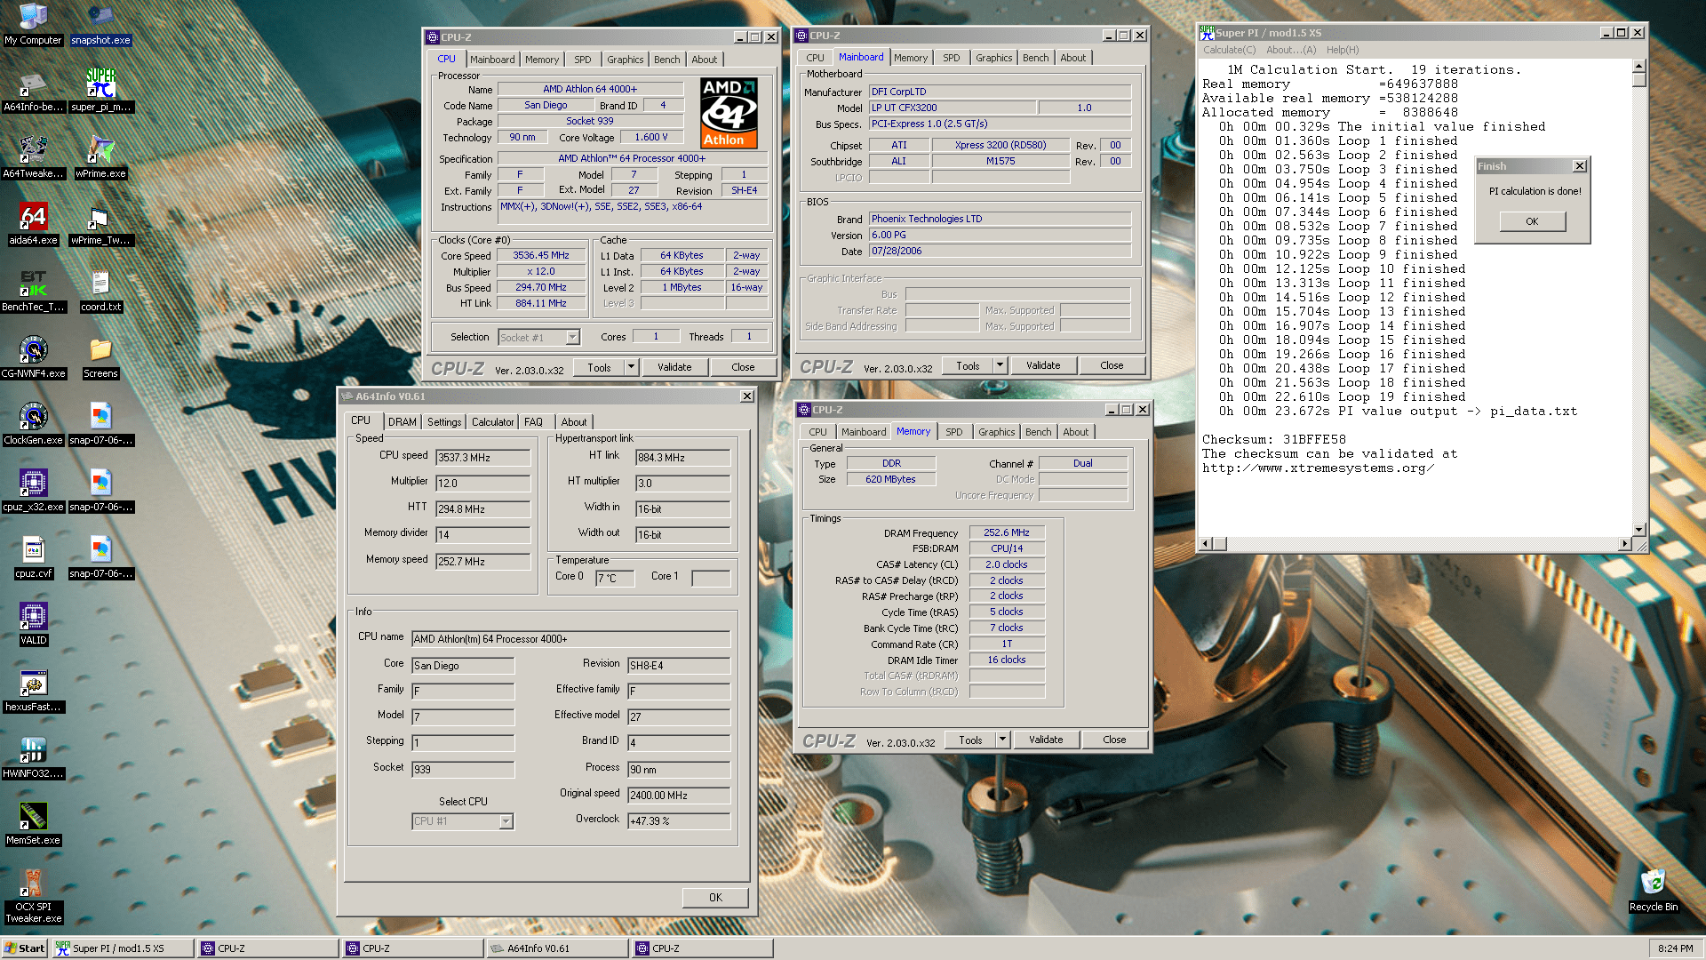Image resolution: width=1706 pixels, height=960 pixels.
Task: Open Calculate(C) menu in Super PI
Action: (1230, 50)
